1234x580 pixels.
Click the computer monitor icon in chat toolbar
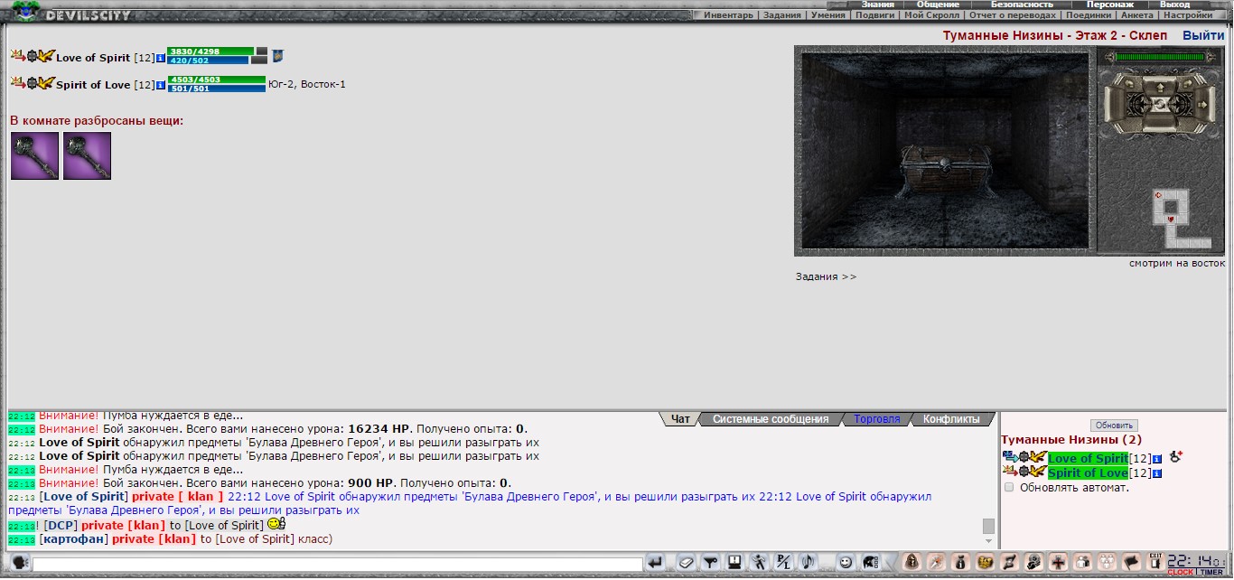coord(734,563)
